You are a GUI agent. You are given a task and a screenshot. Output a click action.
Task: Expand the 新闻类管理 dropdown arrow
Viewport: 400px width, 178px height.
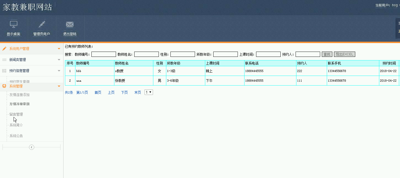coord(59,60)
